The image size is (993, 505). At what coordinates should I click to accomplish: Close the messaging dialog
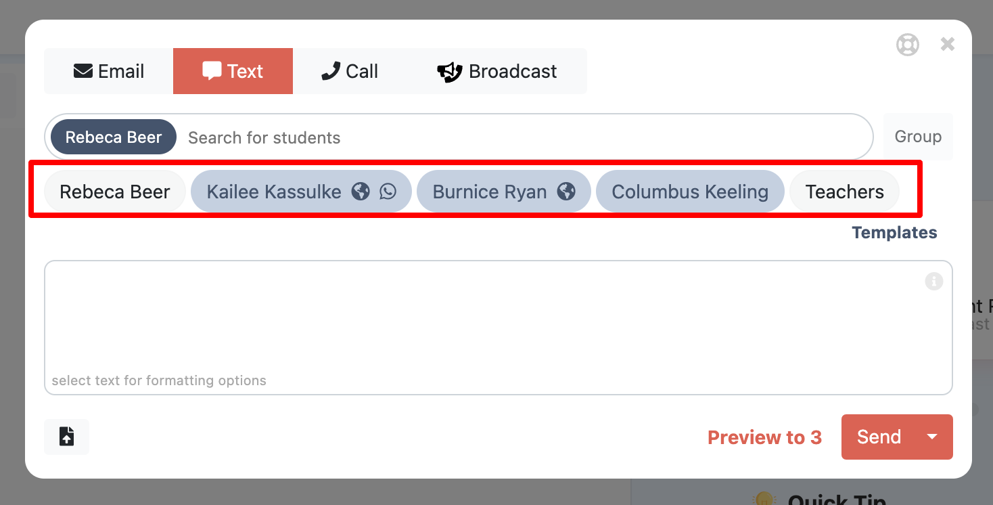(x=948, y=45)
